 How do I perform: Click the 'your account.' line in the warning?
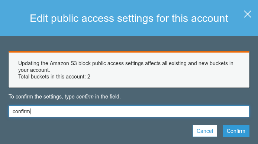[34, 70]
